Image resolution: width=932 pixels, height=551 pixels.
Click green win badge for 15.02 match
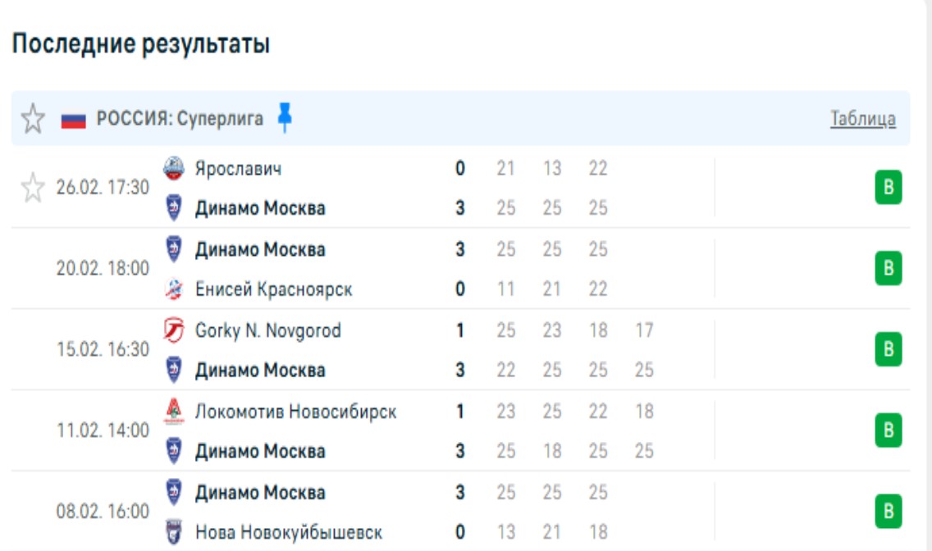pyautogui.click(x=888, y=349)
